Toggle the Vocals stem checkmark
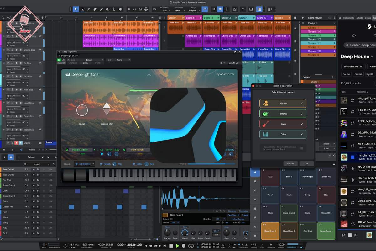The height and width of the screenshot is (251, 376). tap(302, 103)
